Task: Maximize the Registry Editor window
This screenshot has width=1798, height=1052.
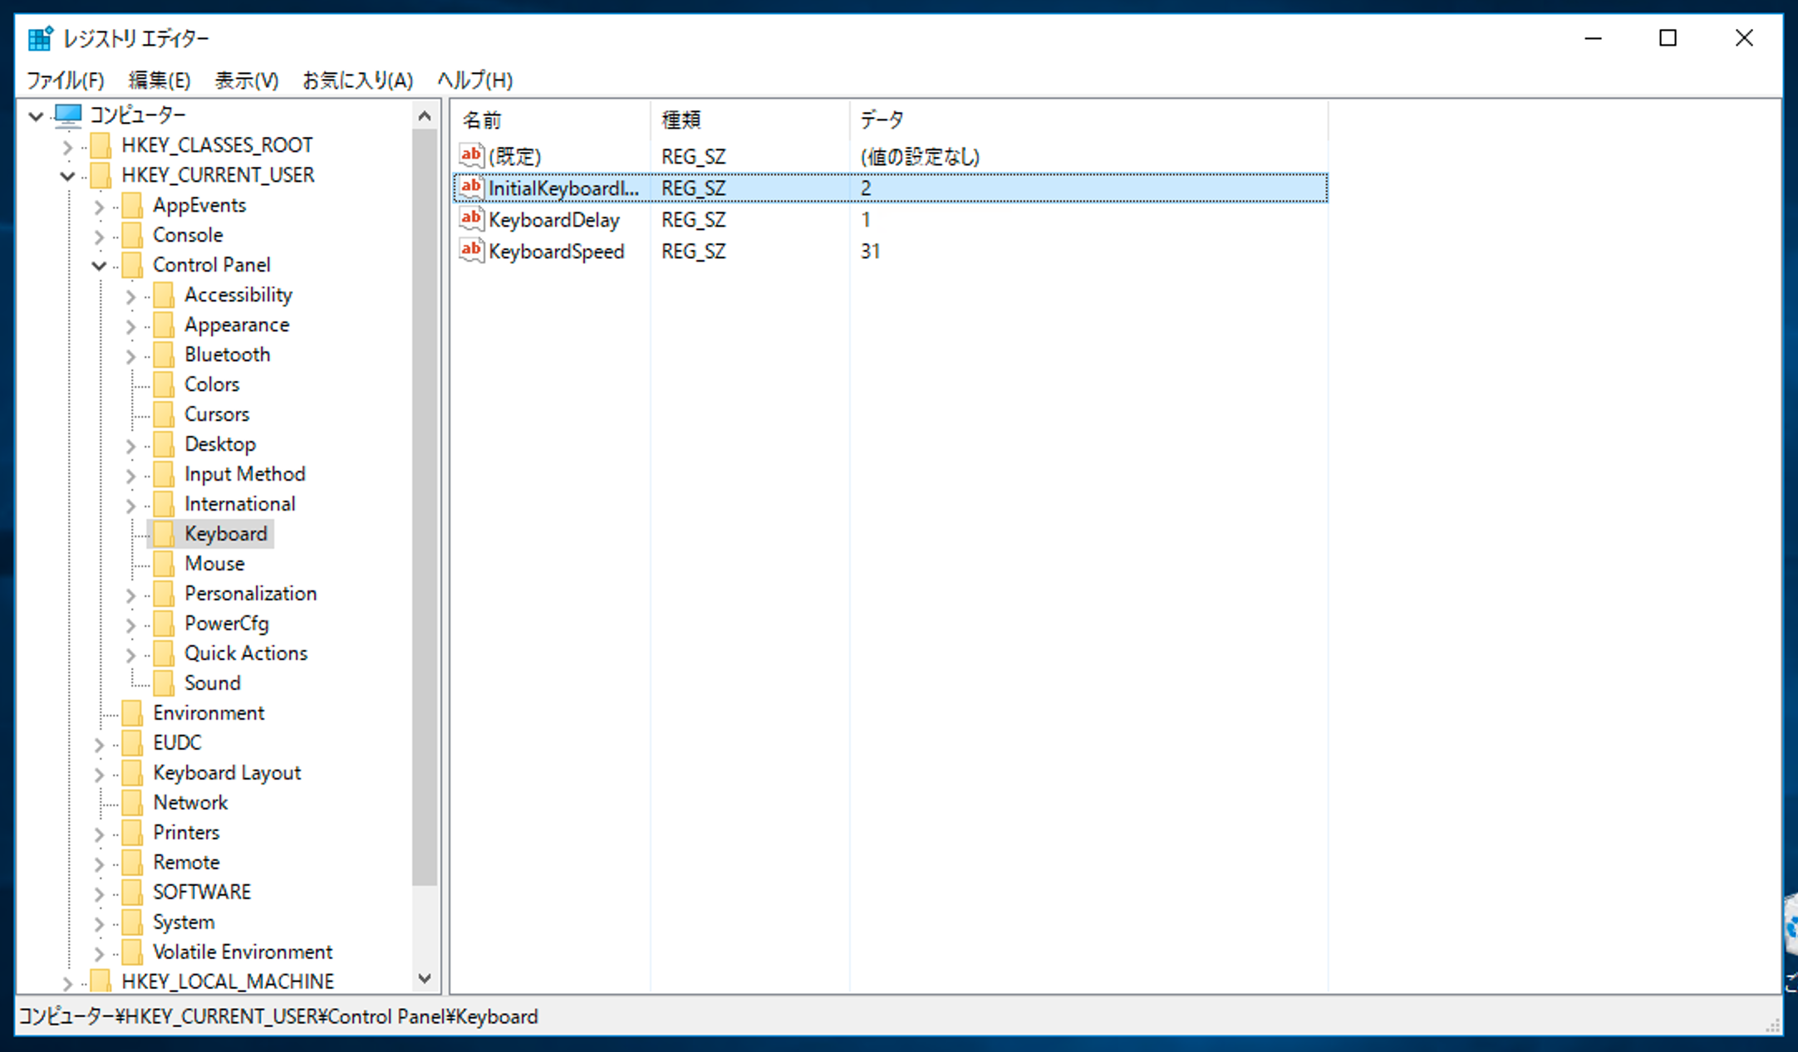Action: point(1668,38)
